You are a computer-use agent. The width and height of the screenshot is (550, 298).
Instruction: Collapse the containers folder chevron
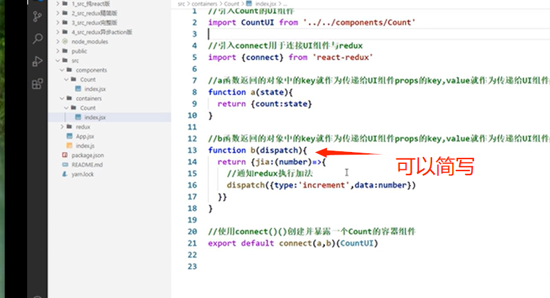click(62, 98)
